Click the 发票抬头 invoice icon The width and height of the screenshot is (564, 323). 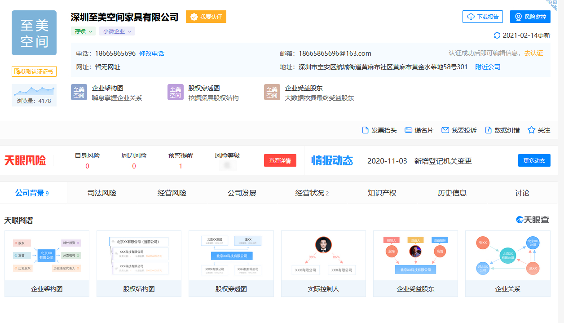(366, 130)
